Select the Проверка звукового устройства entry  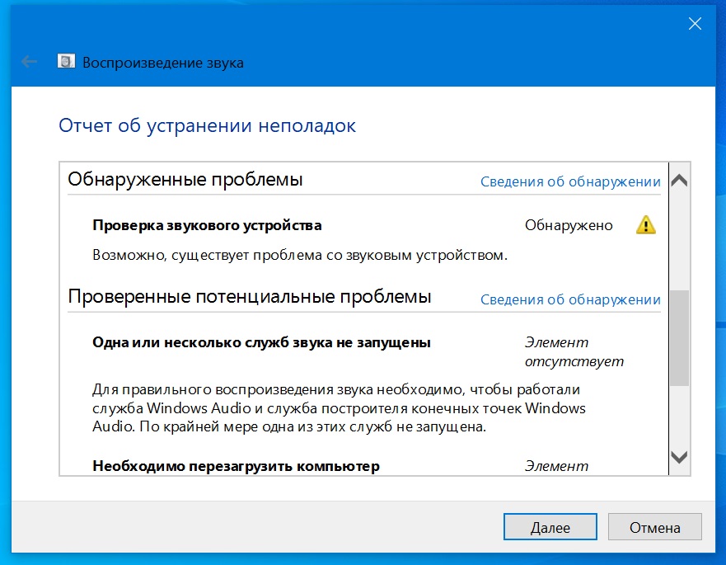click(x=207, y=225)
